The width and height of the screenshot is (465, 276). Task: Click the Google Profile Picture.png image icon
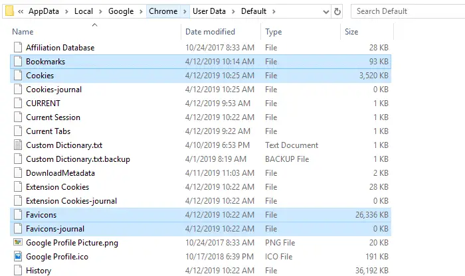pyautogui.click(x=18, y=242)
